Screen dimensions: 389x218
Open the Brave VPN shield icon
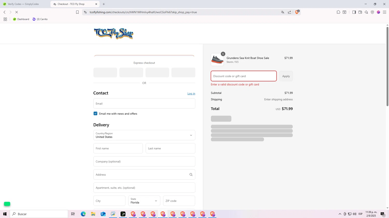pyautogui.click(x=372, y=12)
